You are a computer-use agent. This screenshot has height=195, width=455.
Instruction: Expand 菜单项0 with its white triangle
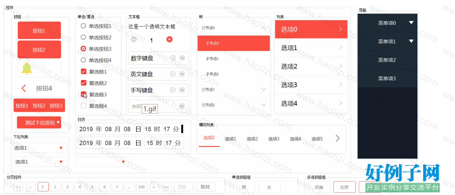point(411,23)
